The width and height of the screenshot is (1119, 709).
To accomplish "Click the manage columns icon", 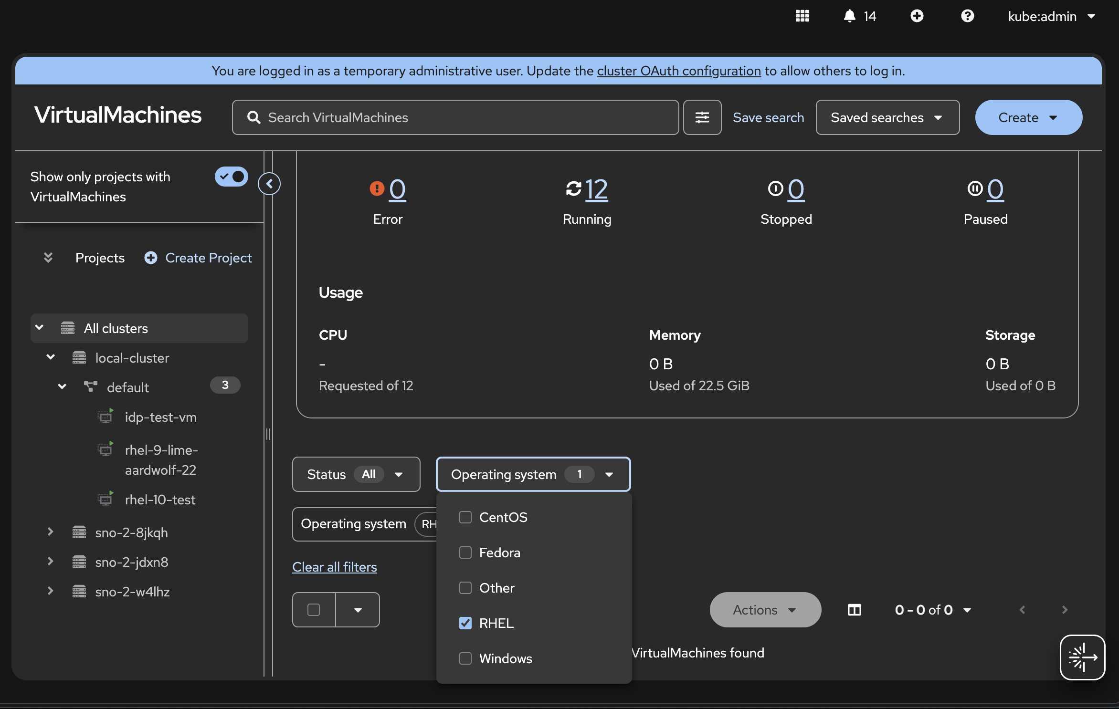I will click(x=854, y=610).
